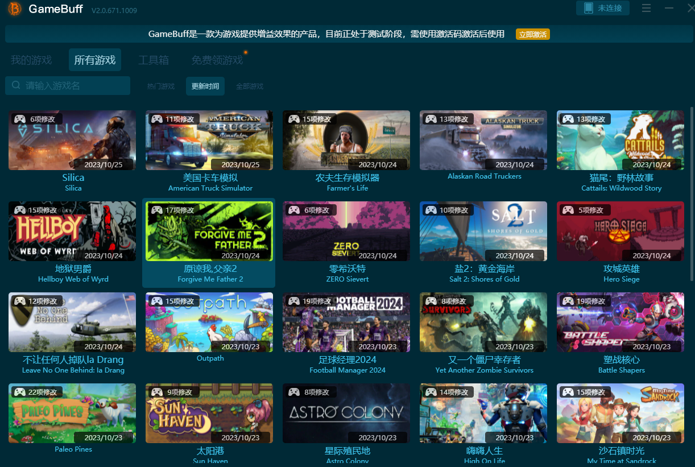Click gamepad icon on Yet Another Zombie Survivors
The height and width of the screenshot is (467, 695).
[x=431, y=301]
